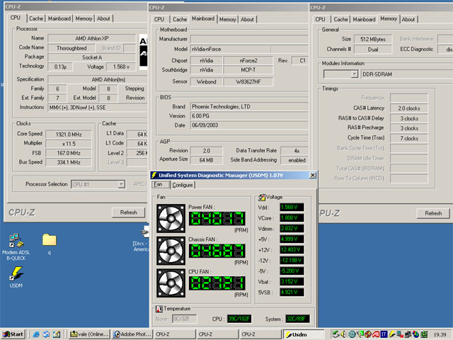This screenshot has height=340, width=453.
Task: Click the Cycle Time (Tras) 7 clocks value
Action: point(409,139)
